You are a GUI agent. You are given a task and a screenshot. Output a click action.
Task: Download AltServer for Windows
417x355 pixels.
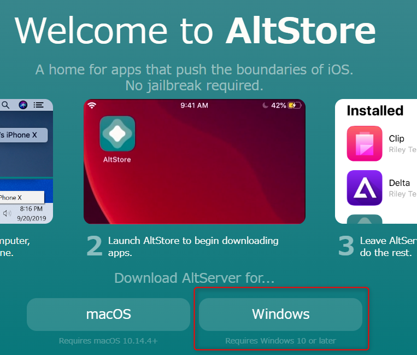pos(280,315)
